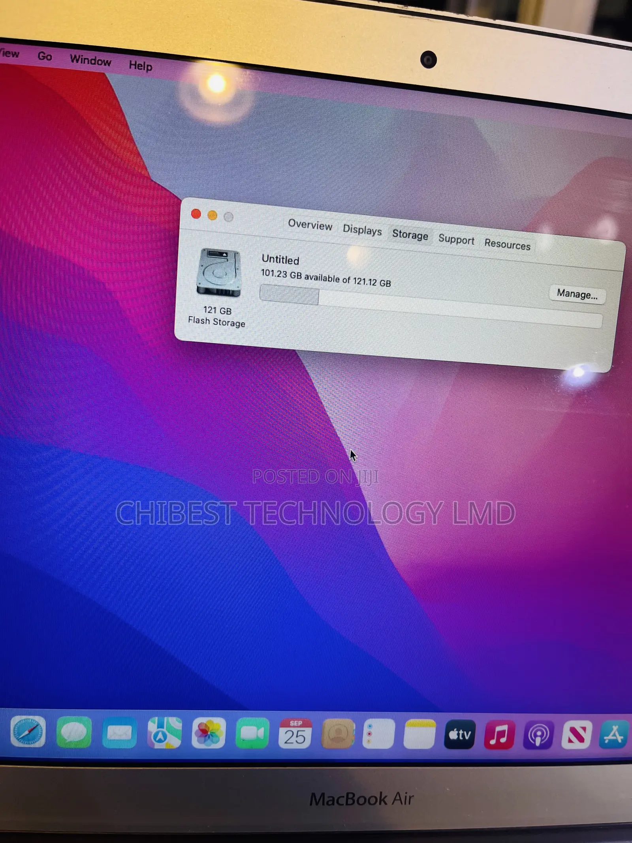The image size is (632, 843).
Task: Click the Untitled volume name
Action: point(280,260)
